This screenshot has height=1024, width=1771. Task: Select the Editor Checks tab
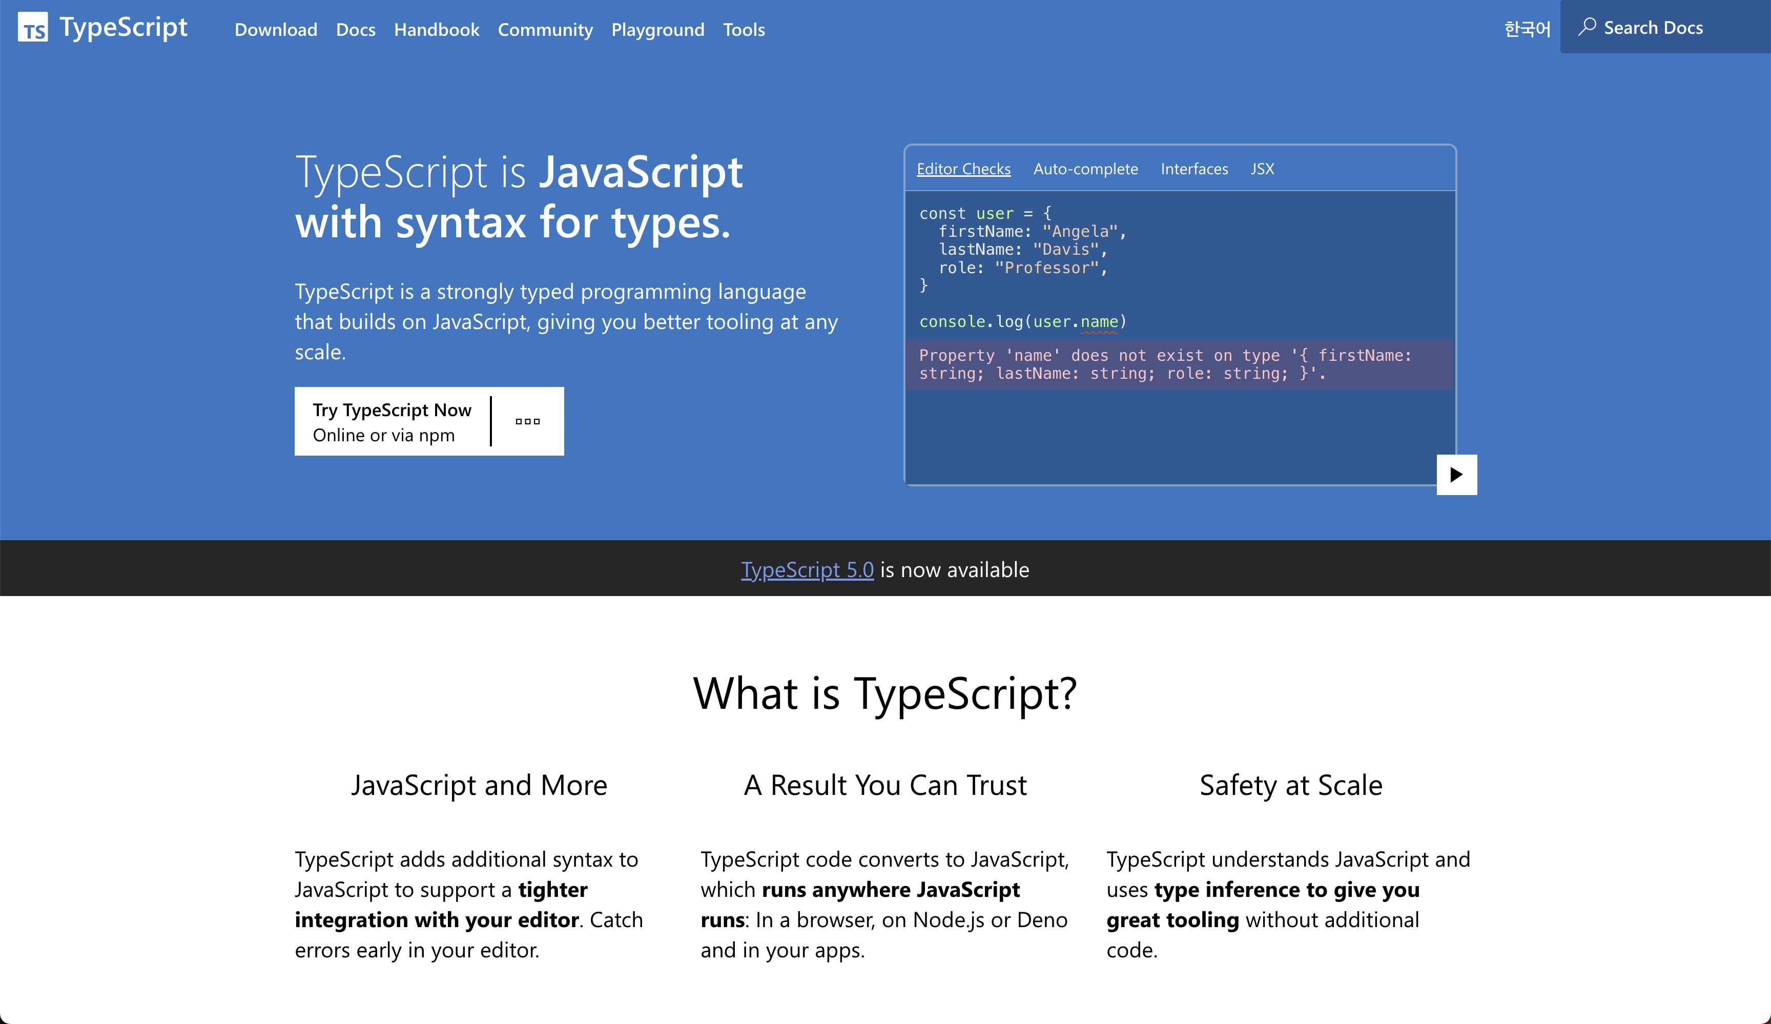(x=963, y=169)
